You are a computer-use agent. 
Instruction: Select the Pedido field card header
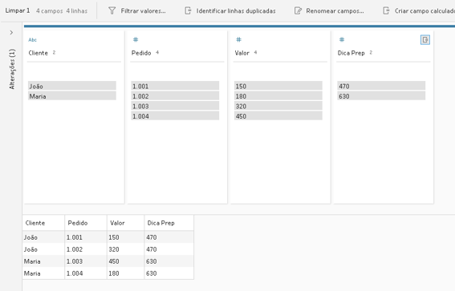[x=141, y=53]
